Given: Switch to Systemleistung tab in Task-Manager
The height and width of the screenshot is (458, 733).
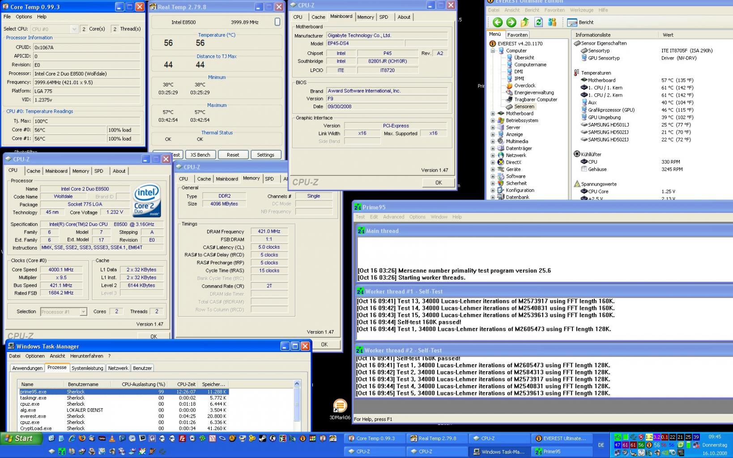Looking at the screenshot, I should pyautogui.click(x=87, y=368).
